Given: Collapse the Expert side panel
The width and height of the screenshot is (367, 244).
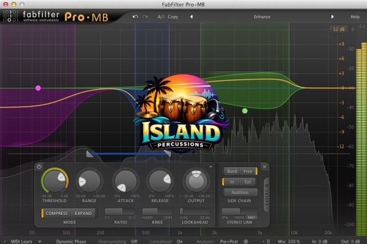Looking at the screenshot, I should [x=267, y=195].
